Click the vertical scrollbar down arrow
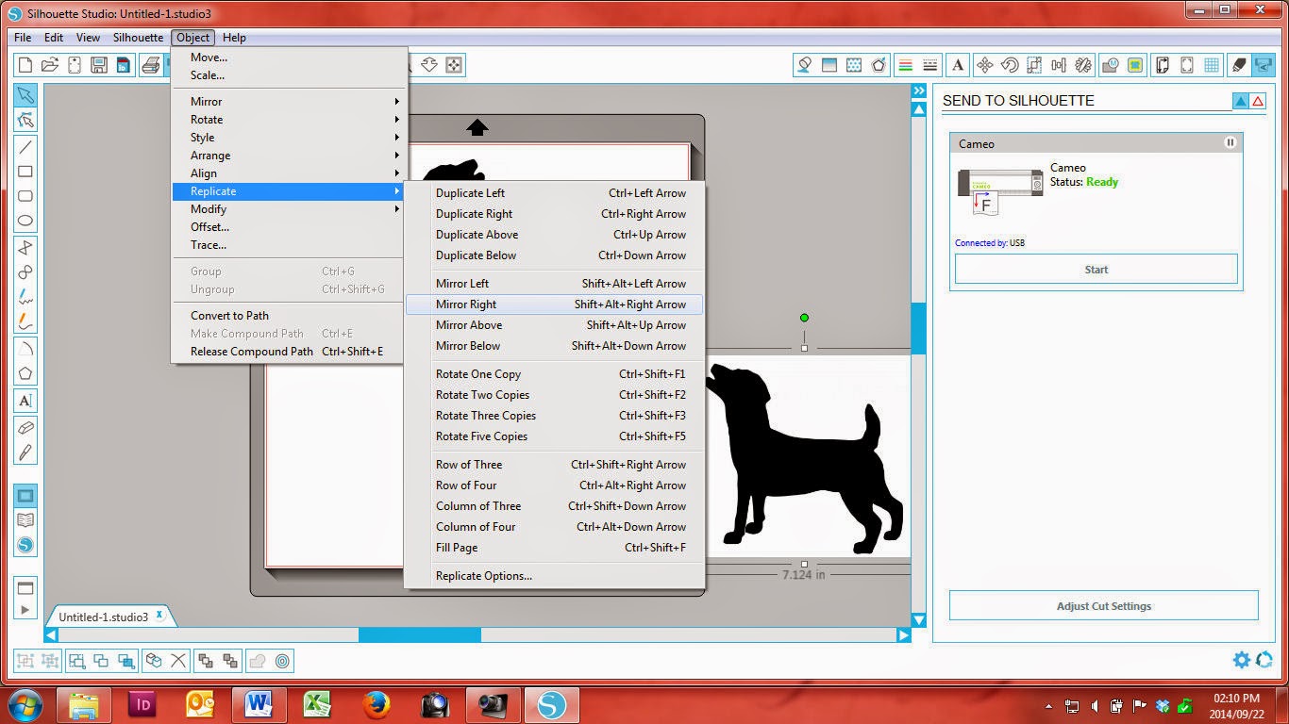The width and height of the screenshot is (1289, 724). (x=919, y=619)
